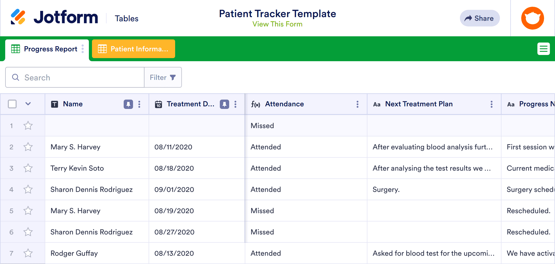Open the Attendance column options menu
555x264 pixels.
[358, 104]
